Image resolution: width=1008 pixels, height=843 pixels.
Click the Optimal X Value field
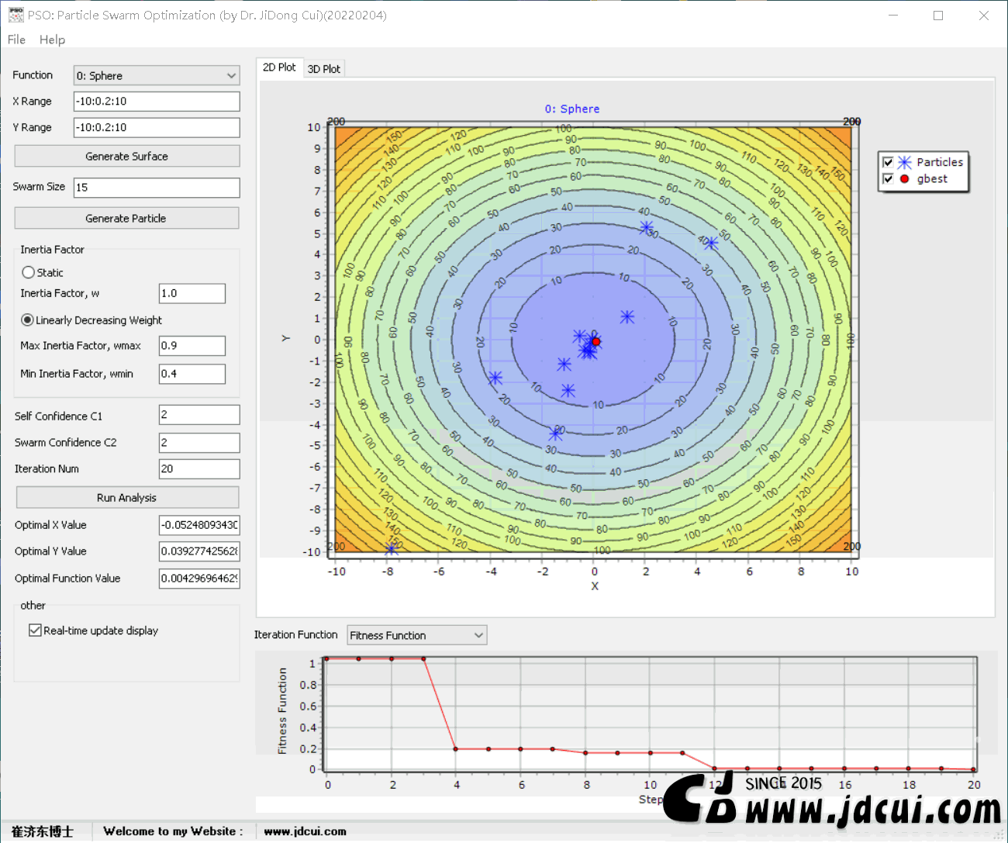click(x=199, y=525)
